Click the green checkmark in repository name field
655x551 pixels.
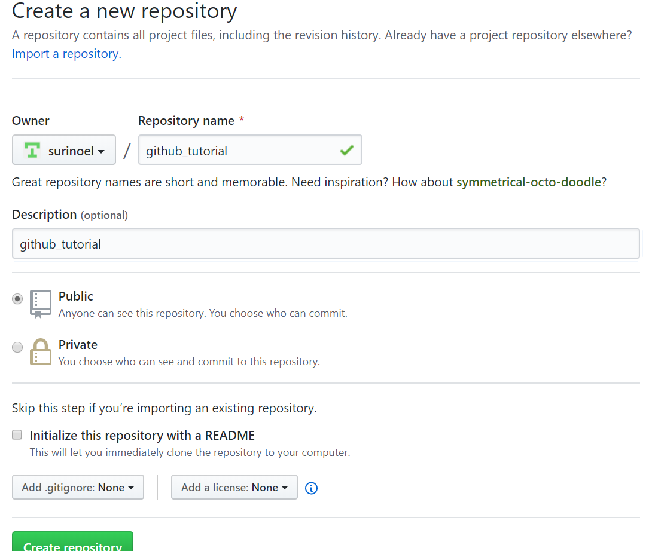click(347, 150)
